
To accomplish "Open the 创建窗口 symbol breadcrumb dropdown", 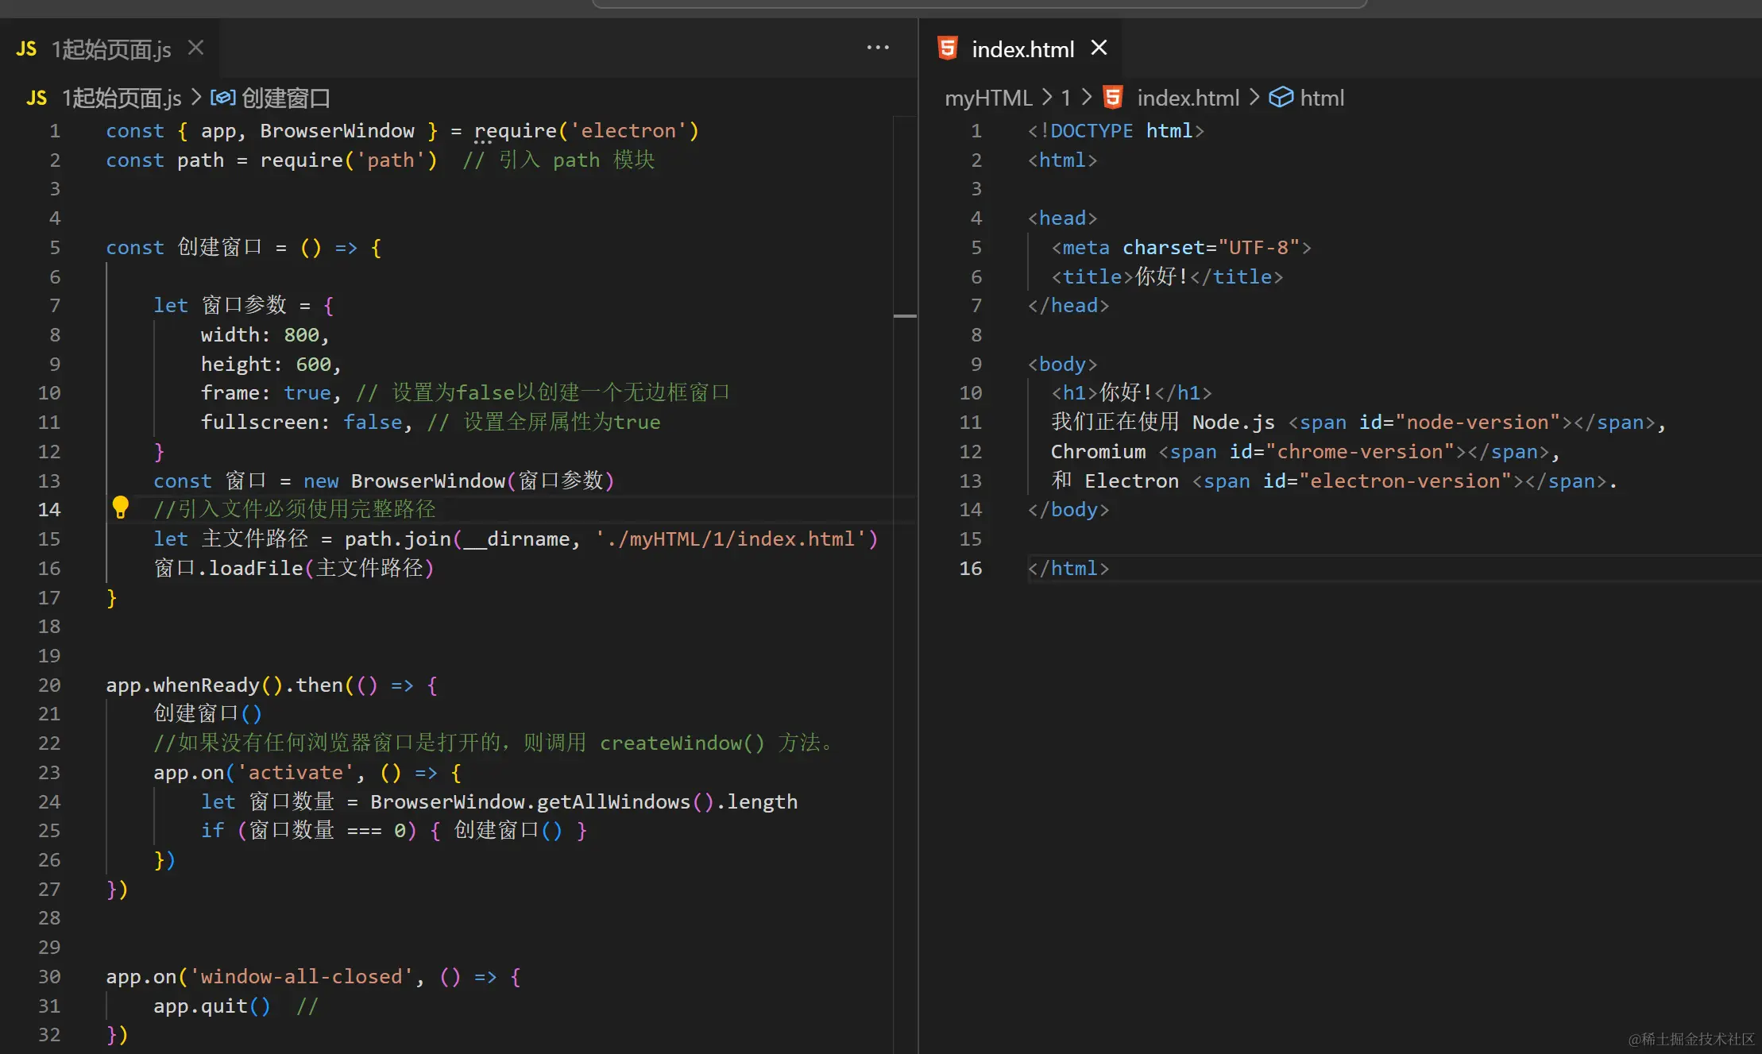I will (285, 98).
